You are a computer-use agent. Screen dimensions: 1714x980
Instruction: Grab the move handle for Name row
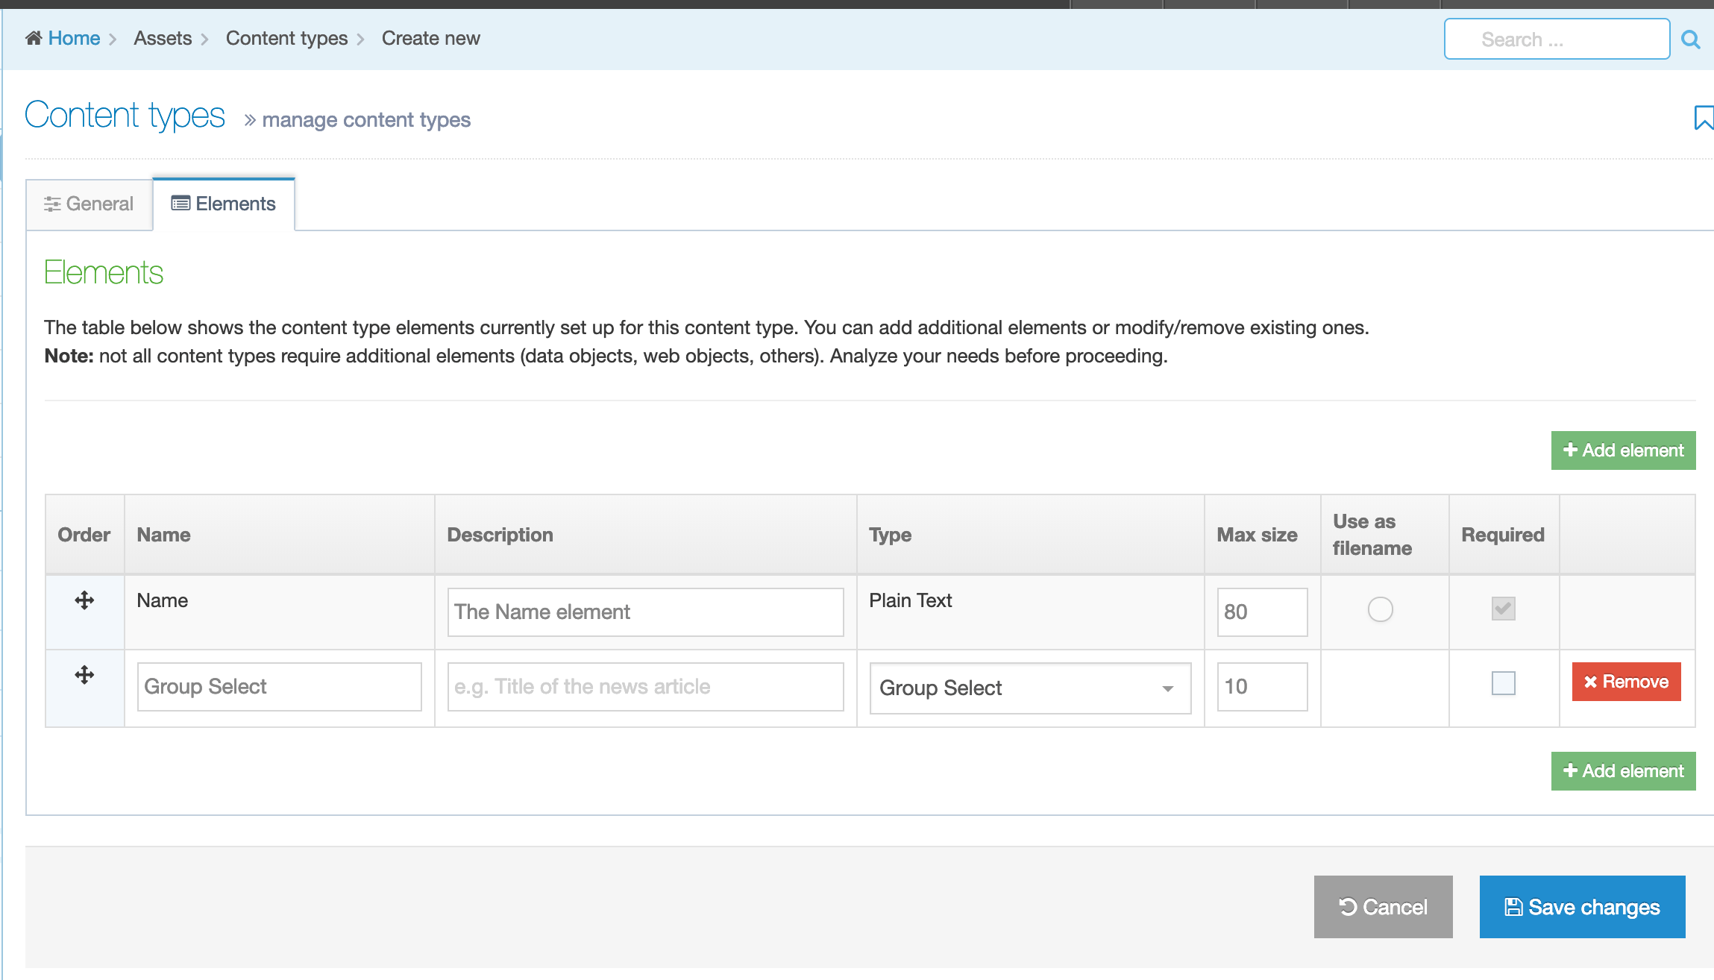(84, 600)
